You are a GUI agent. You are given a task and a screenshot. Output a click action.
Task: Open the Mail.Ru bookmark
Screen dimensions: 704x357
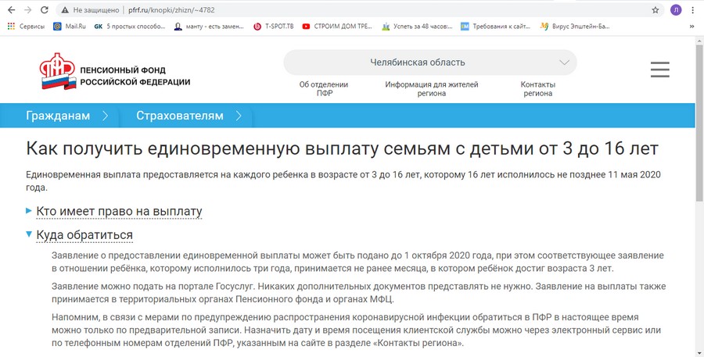coord(71,26)
